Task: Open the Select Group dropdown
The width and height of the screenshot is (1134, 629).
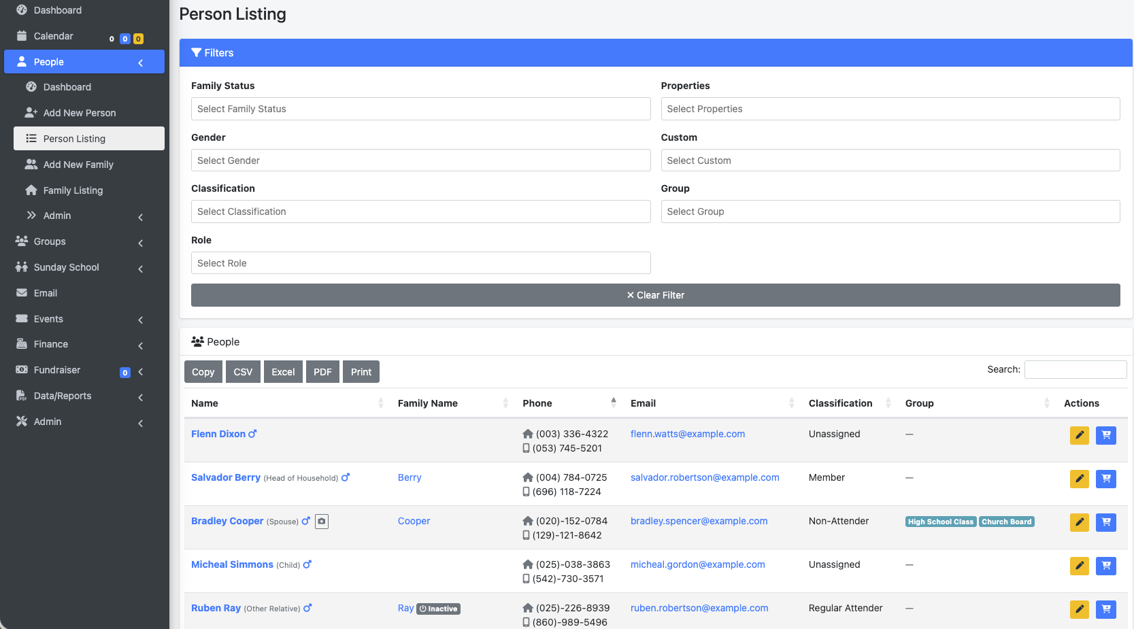Action: pos(890,211)
